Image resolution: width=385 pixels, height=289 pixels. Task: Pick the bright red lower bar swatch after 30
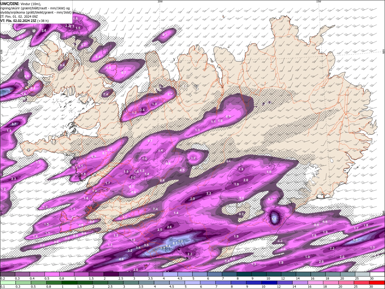click(x=377, y=282)
